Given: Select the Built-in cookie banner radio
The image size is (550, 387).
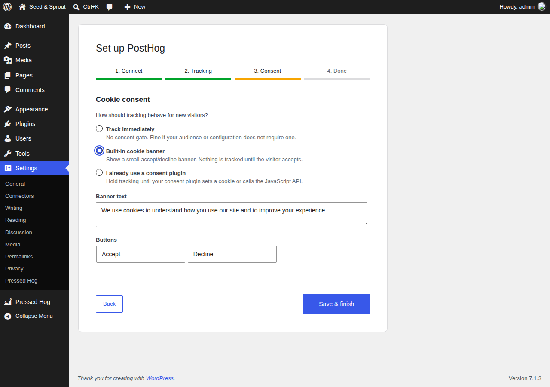Looking at the screenshot, I should tap(99, 150).
